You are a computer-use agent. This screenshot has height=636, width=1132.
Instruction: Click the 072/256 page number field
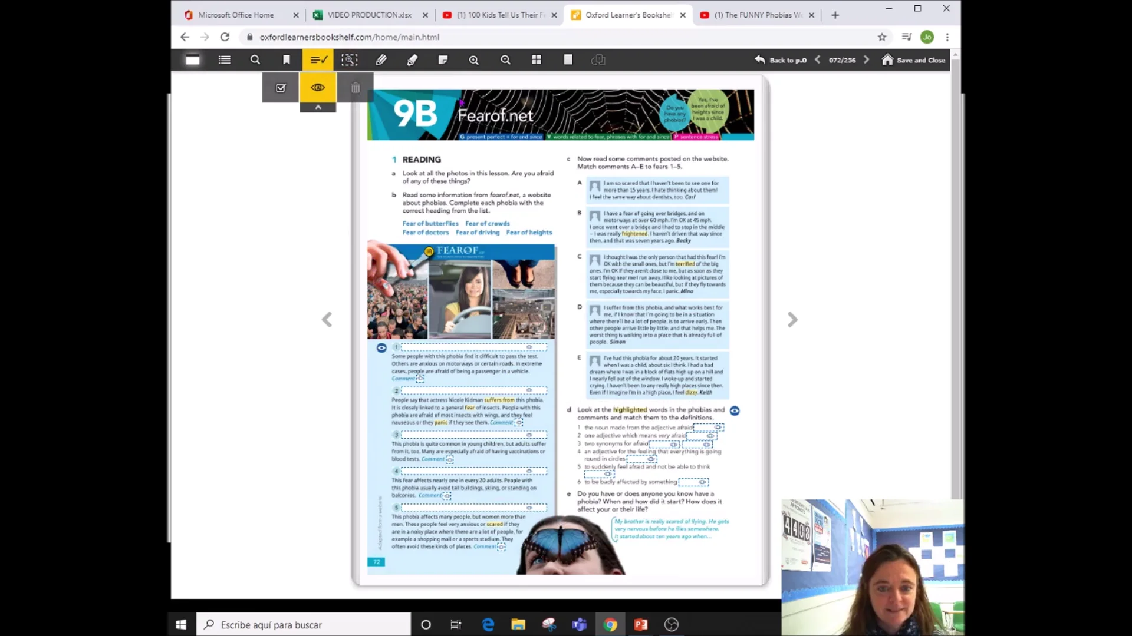842,60
